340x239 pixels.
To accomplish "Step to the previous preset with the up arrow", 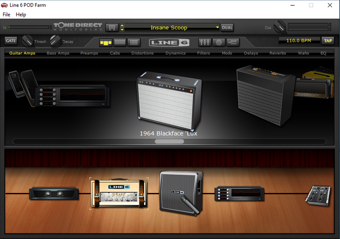I will (x=122, y=25).
